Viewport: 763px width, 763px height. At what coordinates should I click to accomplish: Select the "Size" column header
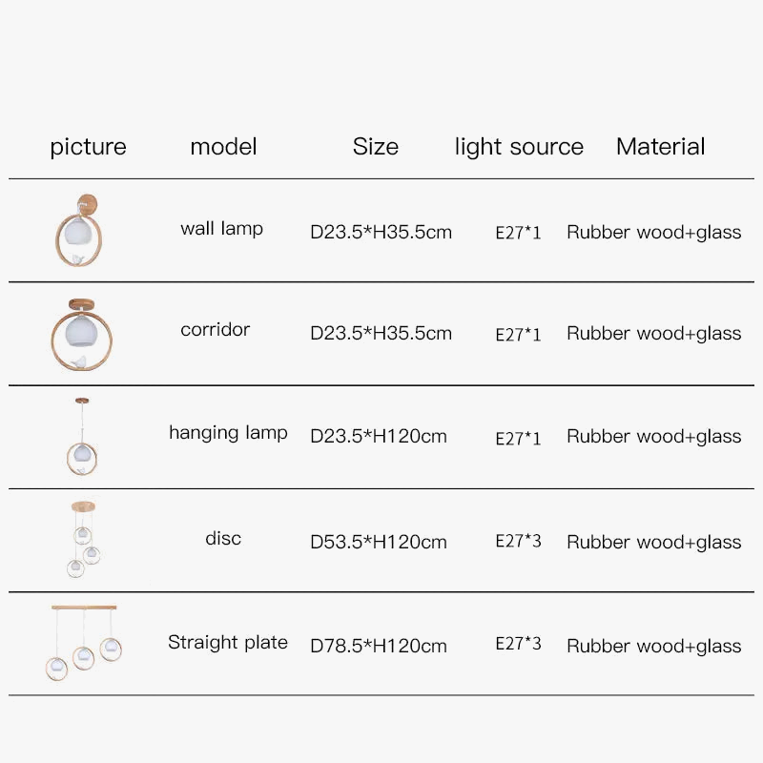click(375, 147)
